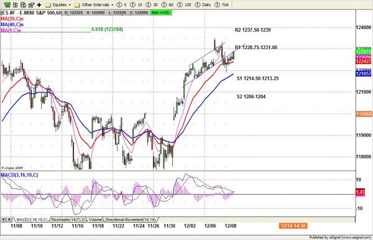Click the red 122427 MA price marker

point(364,62)
